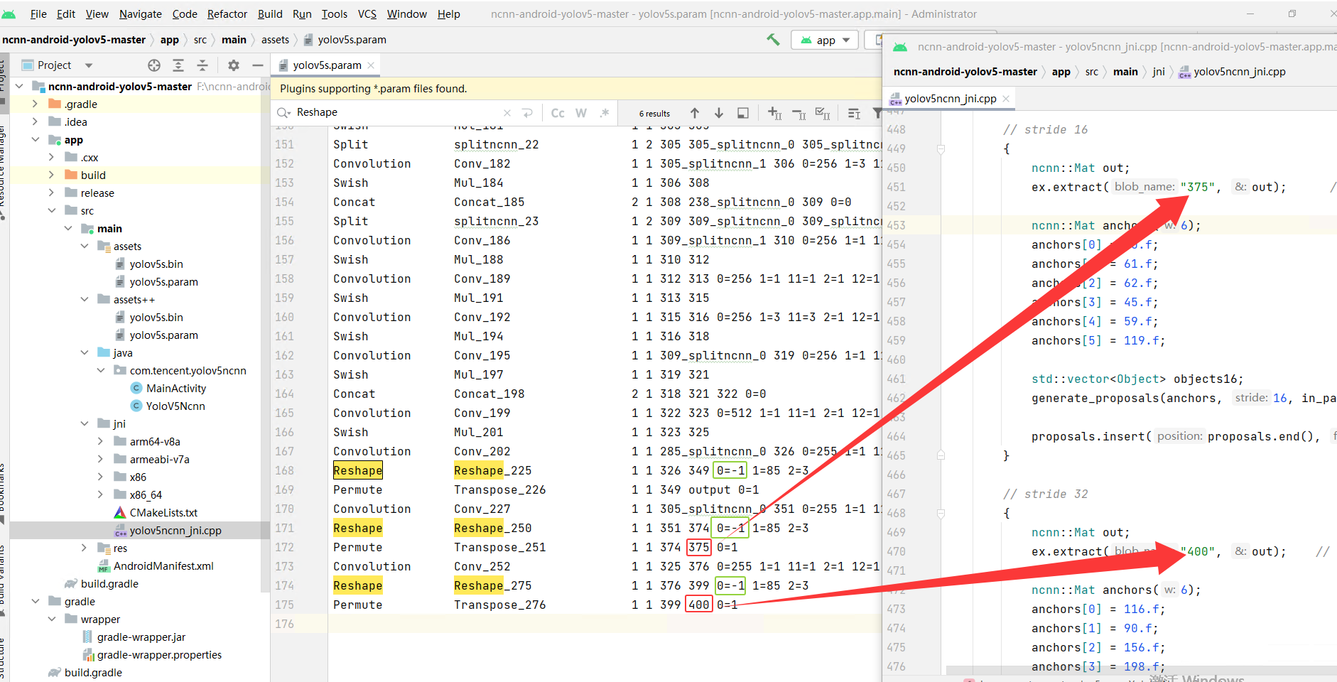Click blob name "375" in extract call
Viewport: 1337px width, 682px height.
(x=1198, y=187)
